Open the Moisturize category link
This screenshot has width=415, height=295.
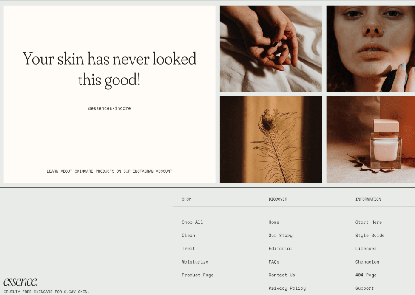pos(195,262)
